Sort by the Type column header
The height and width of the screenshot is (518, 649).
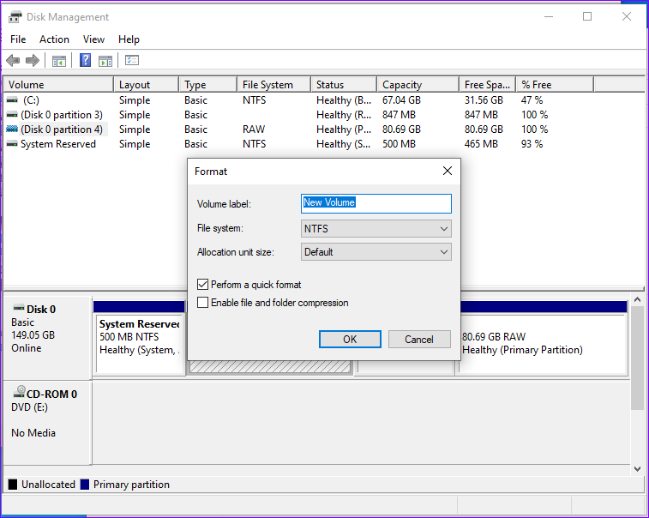click(207, 84)
